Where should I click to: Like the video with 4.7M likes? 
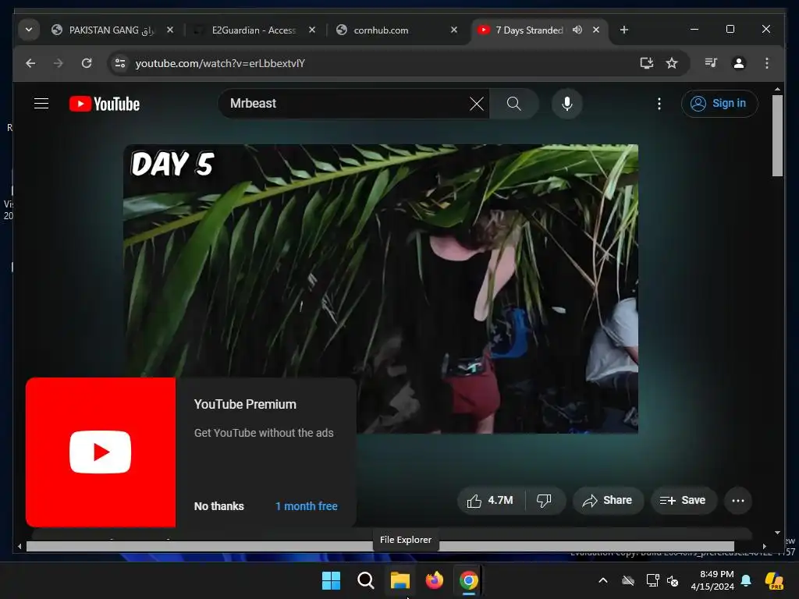[x=491, y=501]
